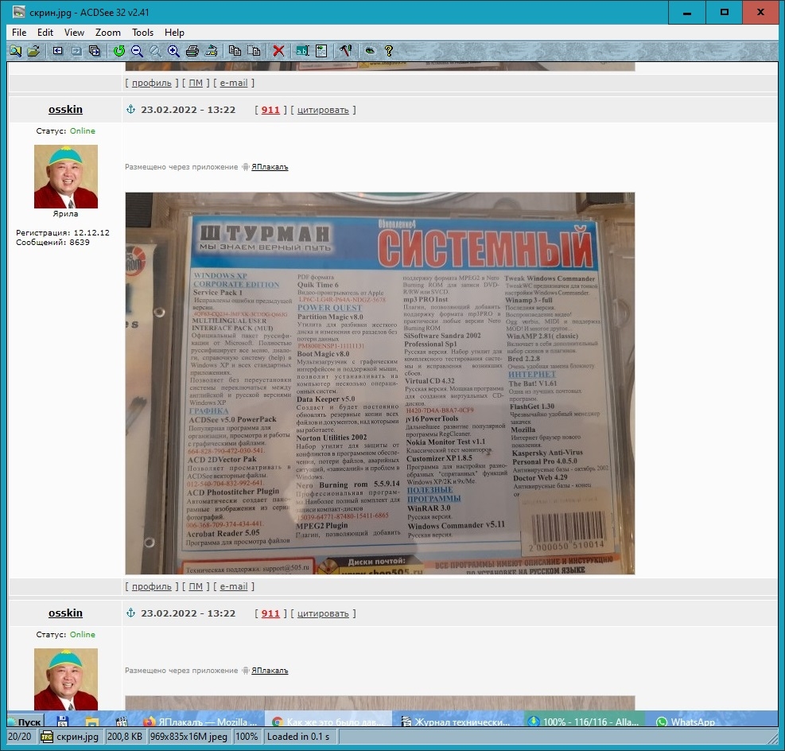Go to the next image with the right-arrow icon

point(76,51)
